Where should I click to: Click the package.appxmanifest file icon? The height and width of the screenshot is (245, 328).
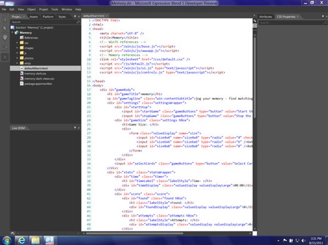tap(21, 84)
